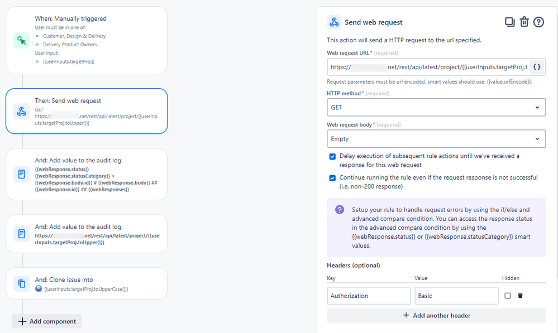This screenshot has height=333, width=558.
Task: Delete the component with trash icon
Action: [524, 22]
